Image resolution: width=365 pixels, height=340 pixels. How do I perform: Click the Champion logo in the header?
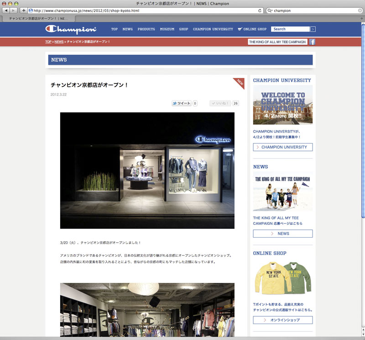tap(71, 29)
